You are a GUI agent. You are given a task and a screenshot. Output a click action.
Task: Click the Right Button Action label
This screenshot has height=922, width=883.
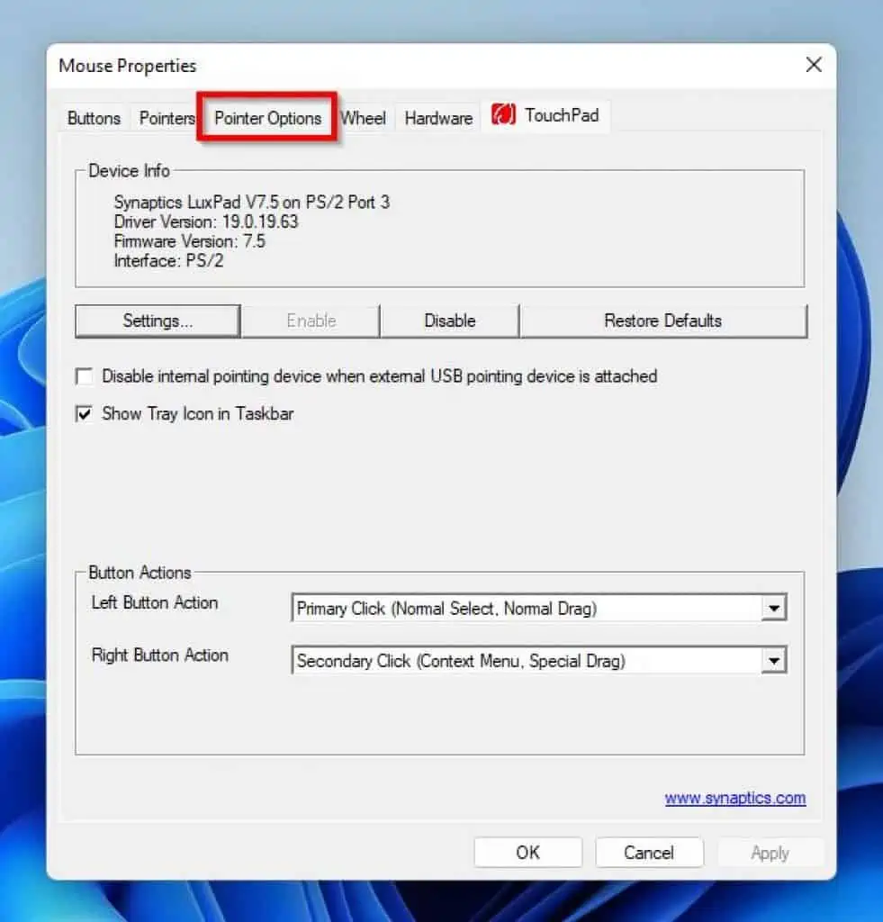[160, 655]
